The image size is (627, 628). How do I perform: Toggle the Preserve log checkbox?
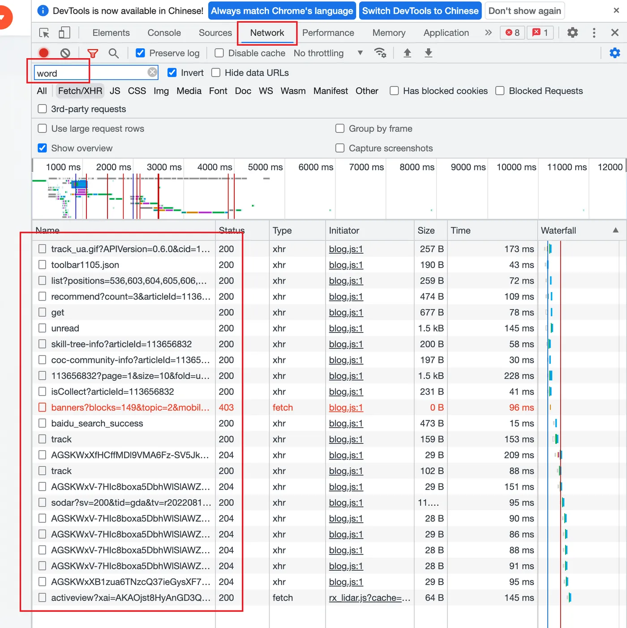coord(140,53)
